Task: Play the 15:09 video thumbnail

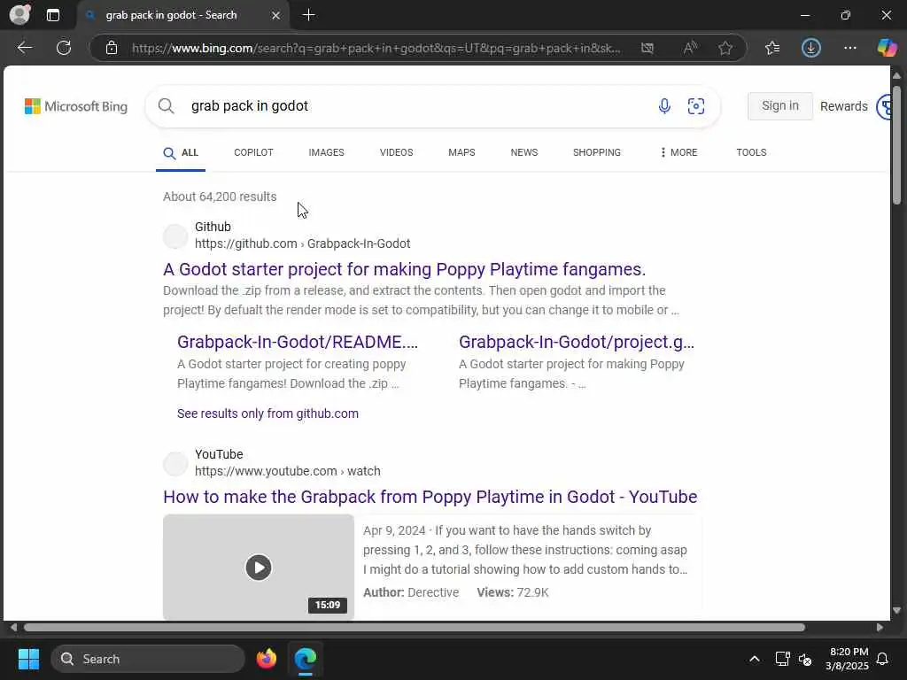Action: 259,568
